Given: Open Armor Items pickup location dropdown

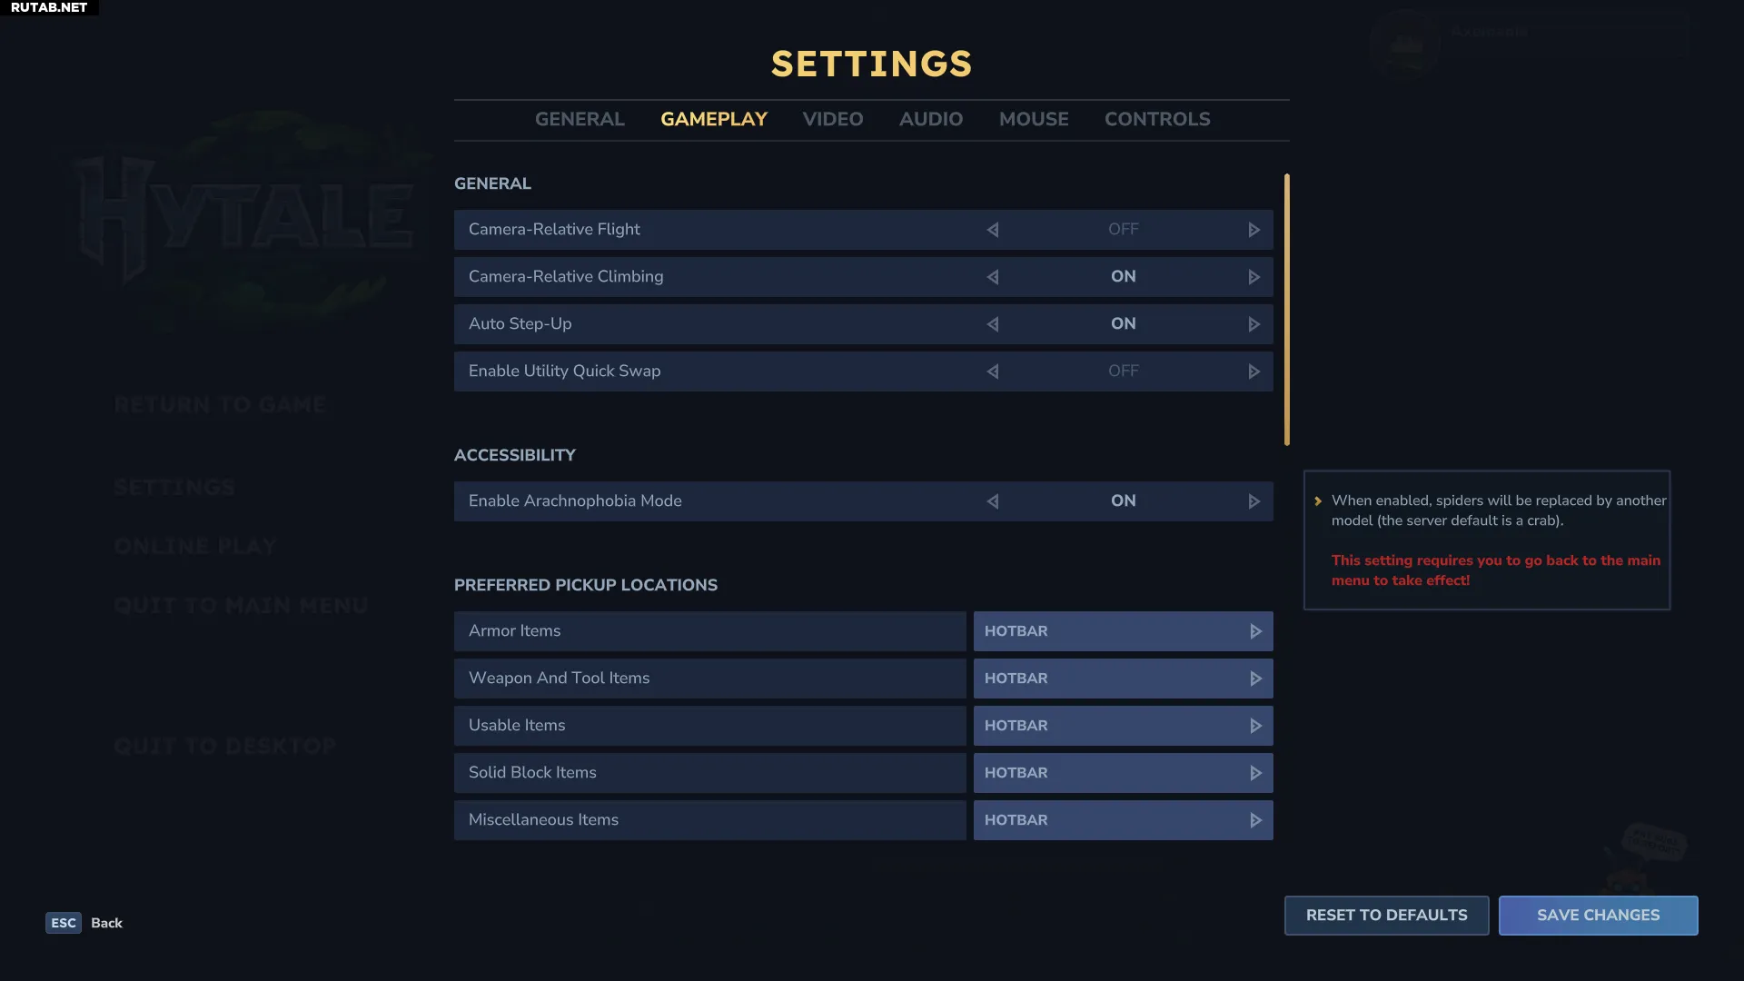Looking at the screenshot, I should [1123, 631].
